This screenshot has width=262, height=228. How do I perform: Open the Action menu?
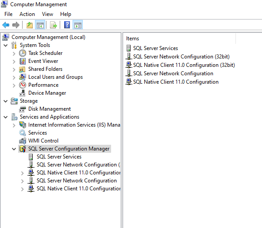(27, 14)
